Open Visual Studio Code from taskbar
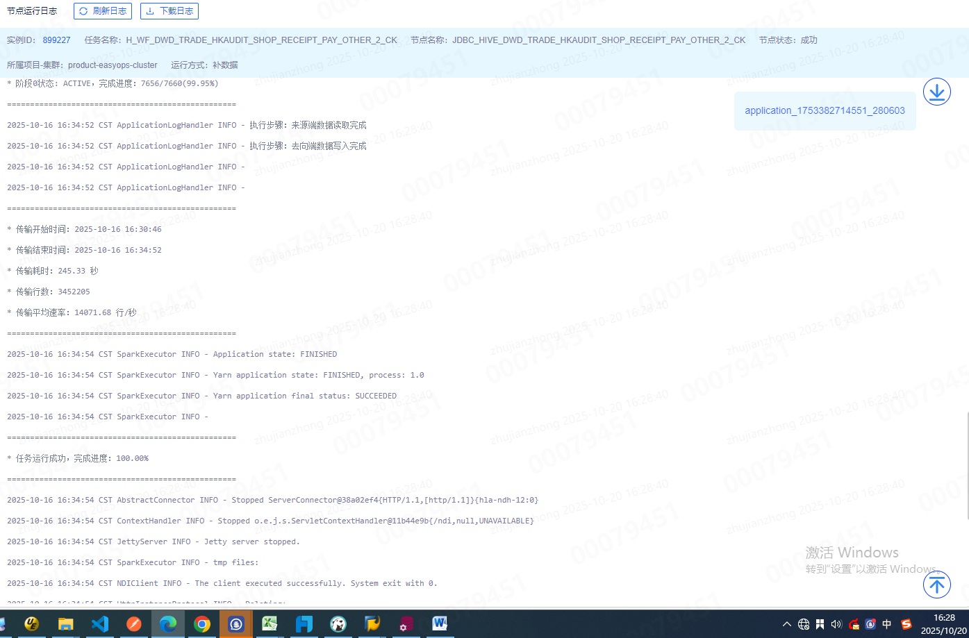The image size is (969, 638). pos(100,624)
